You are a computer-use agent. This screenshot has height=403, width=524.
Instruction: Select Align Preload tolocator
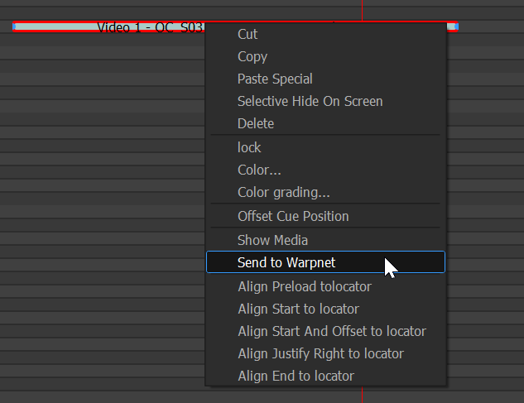(304, 286)
